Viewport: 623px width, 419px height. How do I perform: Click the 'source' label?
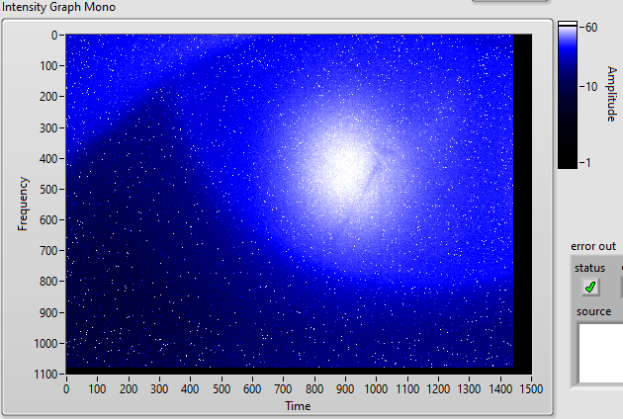pyautogui.click(x=594, y=311)
